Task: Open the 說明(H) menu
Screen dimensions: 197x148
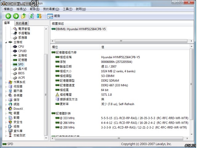Action: tap(81, 9)
